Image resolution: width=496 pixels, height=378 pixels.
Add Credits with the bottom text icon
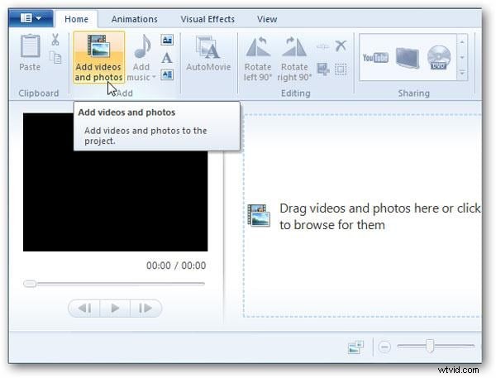(167, 75)
